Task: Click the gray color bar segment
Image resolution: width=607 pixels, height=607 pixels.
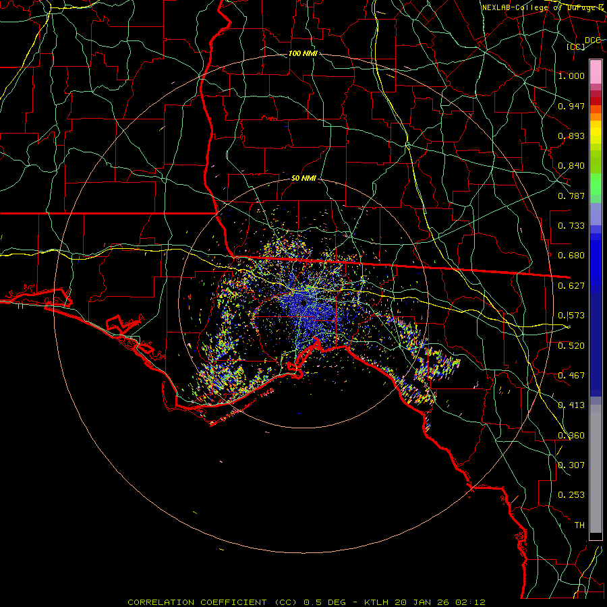Action: [x=596, y=469]
